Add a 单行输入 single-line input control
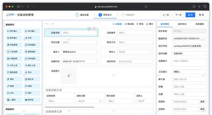The width and height of the screenshot is (212, 115). 14,31
